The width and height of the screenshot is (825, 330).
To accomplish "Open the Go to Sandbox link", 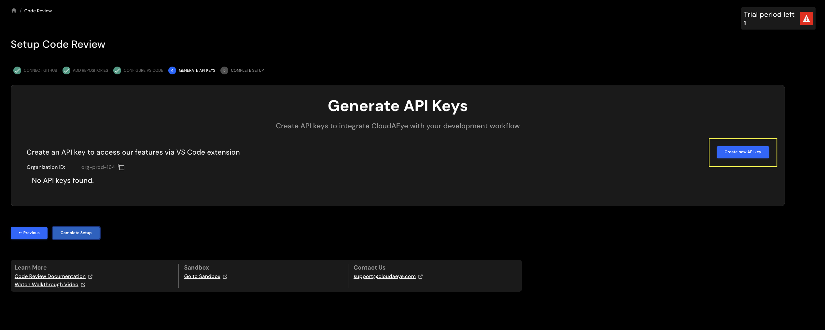I will click(202, 276).
